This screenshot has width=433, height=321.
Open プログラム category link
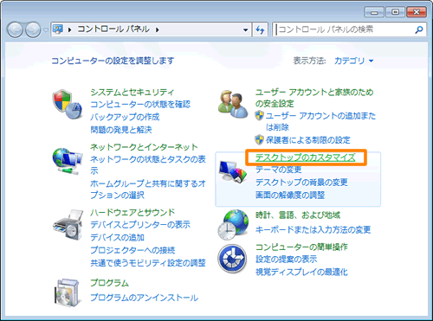[x=109, y=283]
